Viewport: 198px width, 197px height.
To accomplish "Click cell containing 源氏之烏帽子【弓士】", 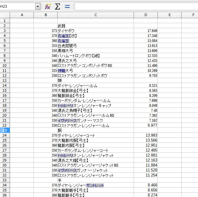I will pyautogui.click(x=95, y=111).
